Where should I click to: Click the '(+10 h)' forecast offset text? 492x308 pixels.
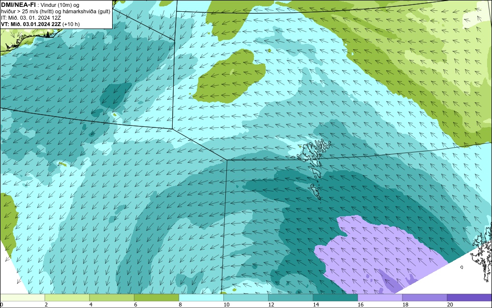click(71, 24)
